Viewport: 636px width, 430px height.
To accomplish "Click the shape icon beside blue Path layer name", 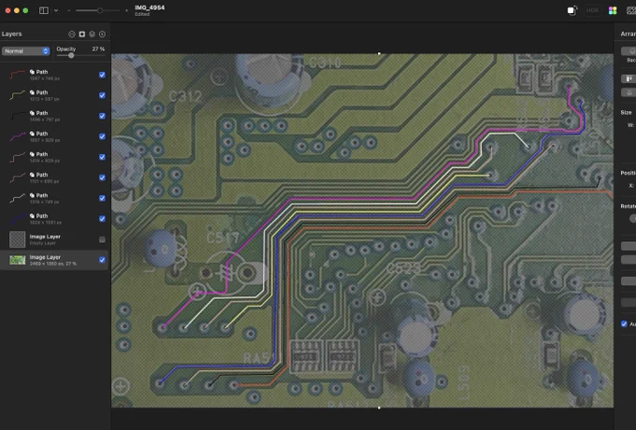I will pyautogui.click(x=32, y=216).
